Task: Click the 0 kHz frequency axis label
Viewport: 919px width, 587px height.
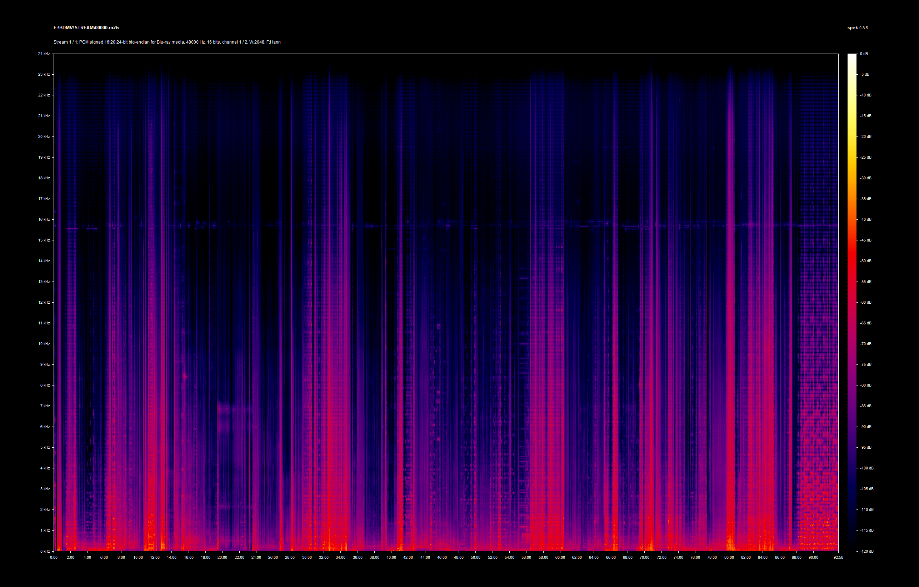Action: tap(45, 551)
